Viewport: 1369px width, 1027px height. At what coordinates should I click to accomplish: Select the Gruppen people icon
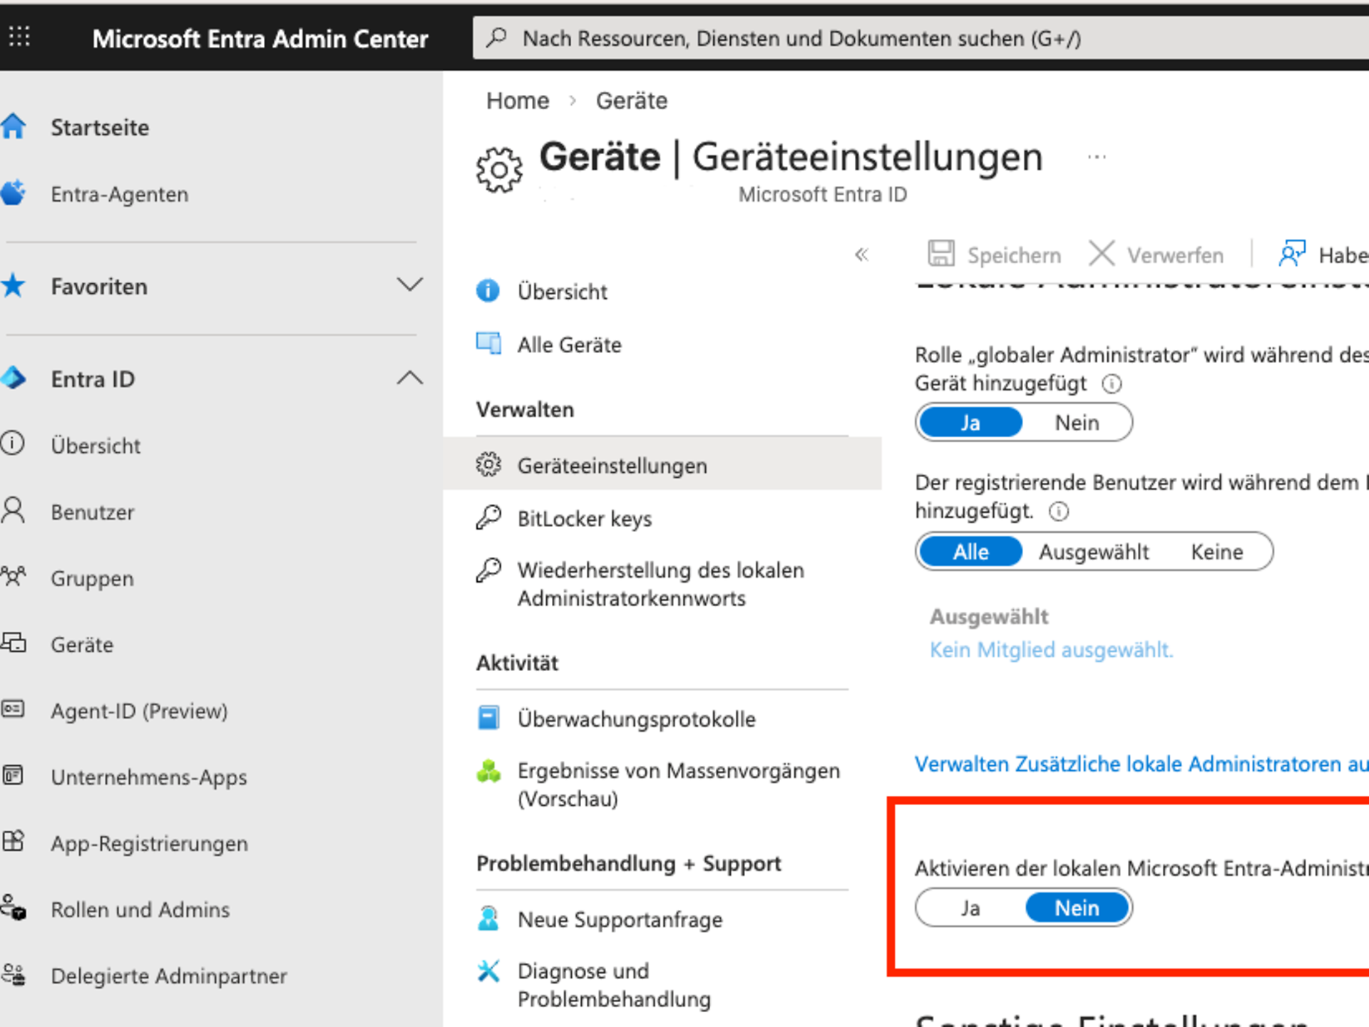14,578
